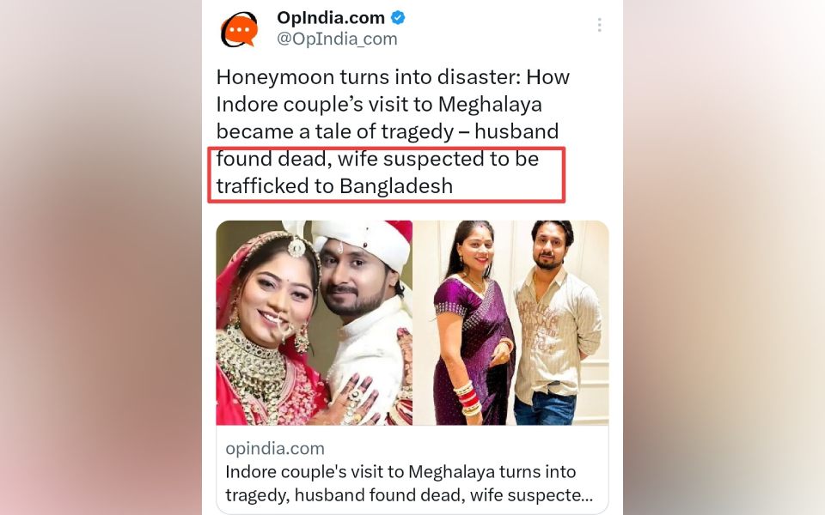
Task: Open the OpIndia orange speech-bubble avatar
Action: (x=240, y=29)
